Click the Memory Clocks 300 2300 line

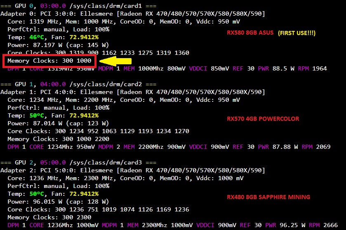point(49,217)
